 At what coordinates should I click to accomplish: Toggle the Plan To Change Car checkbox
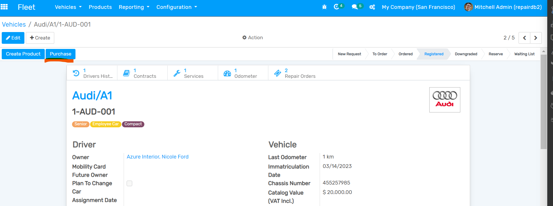(129, 183)
